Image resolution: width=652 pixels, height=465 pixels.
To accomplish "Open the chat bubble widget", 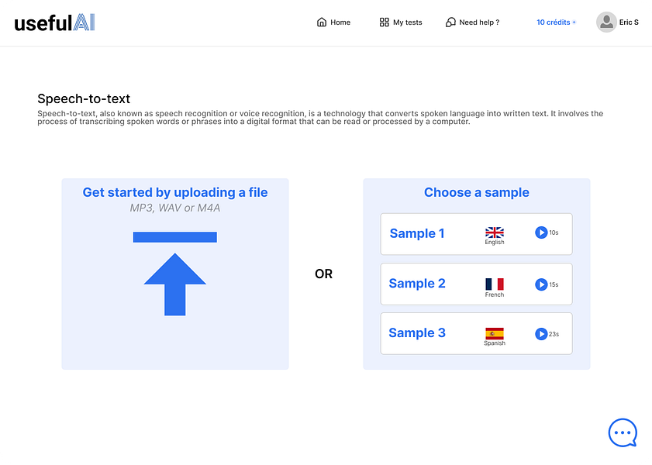I will click(623, 433).
